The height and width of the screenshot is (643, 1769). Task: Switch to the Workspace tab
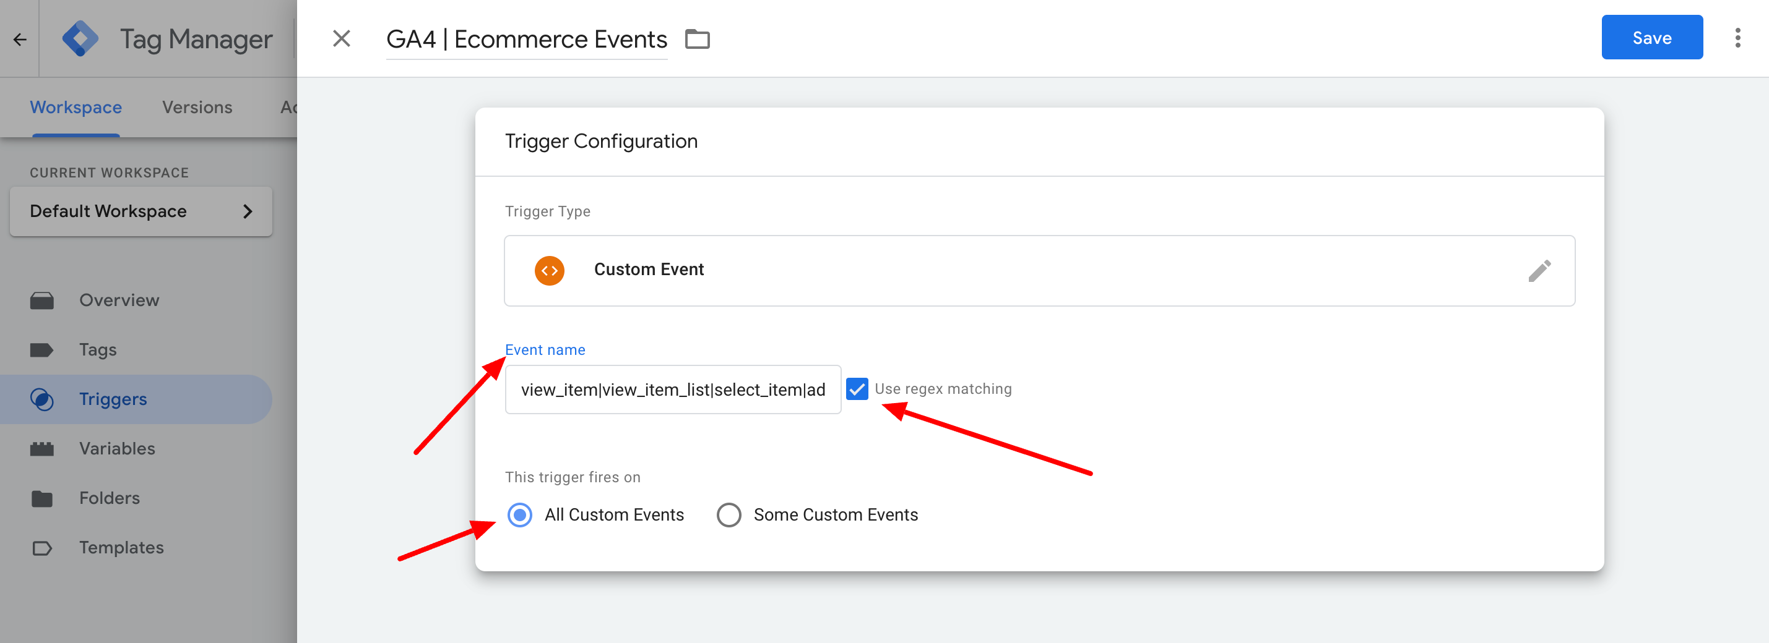tap(76, 107)
